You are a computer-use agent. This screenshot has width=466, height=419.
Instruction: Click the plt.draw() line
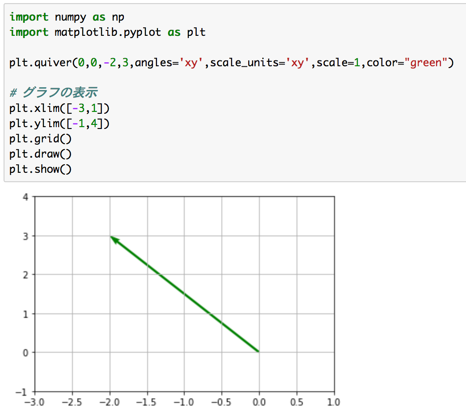pos(40,154)
